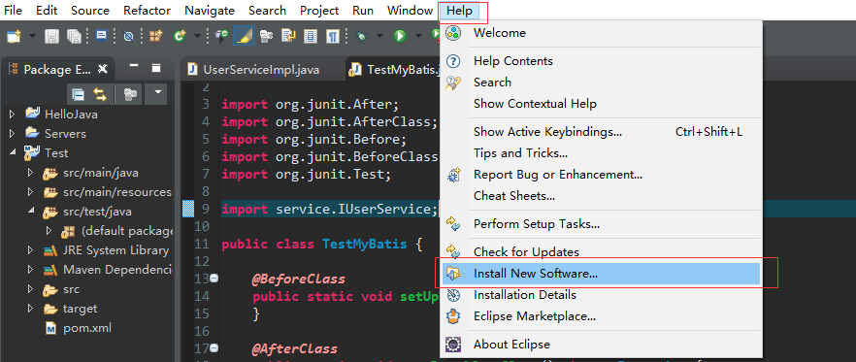
Task: Open the New Java Class dropdown arrow
Action: pos(197,37)
